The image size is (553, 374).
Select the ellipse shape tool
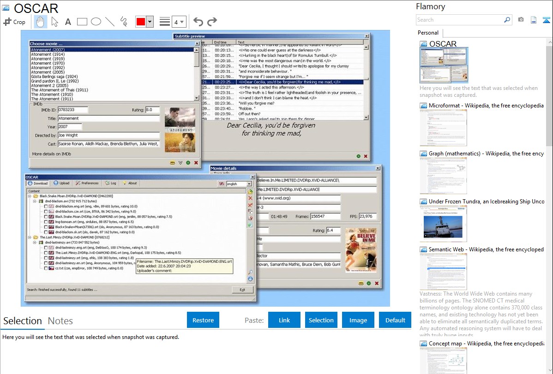(96, 22)
